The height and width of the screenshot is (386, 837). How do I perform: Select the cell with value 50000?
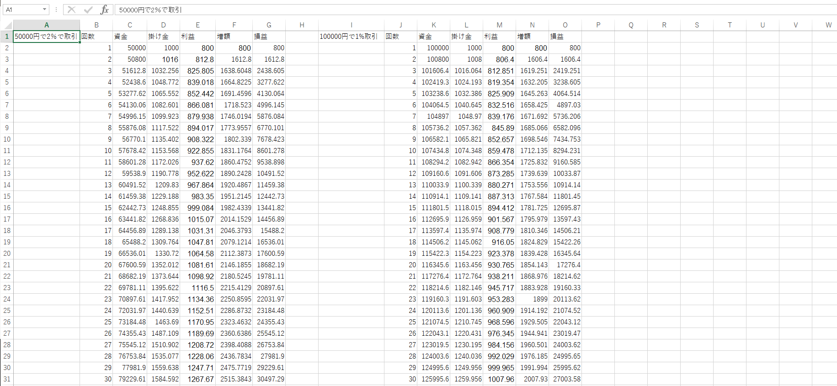point(130,48)
